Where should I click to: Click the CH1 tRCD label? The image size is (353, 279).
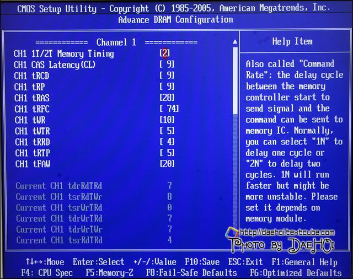click(31, 76)
